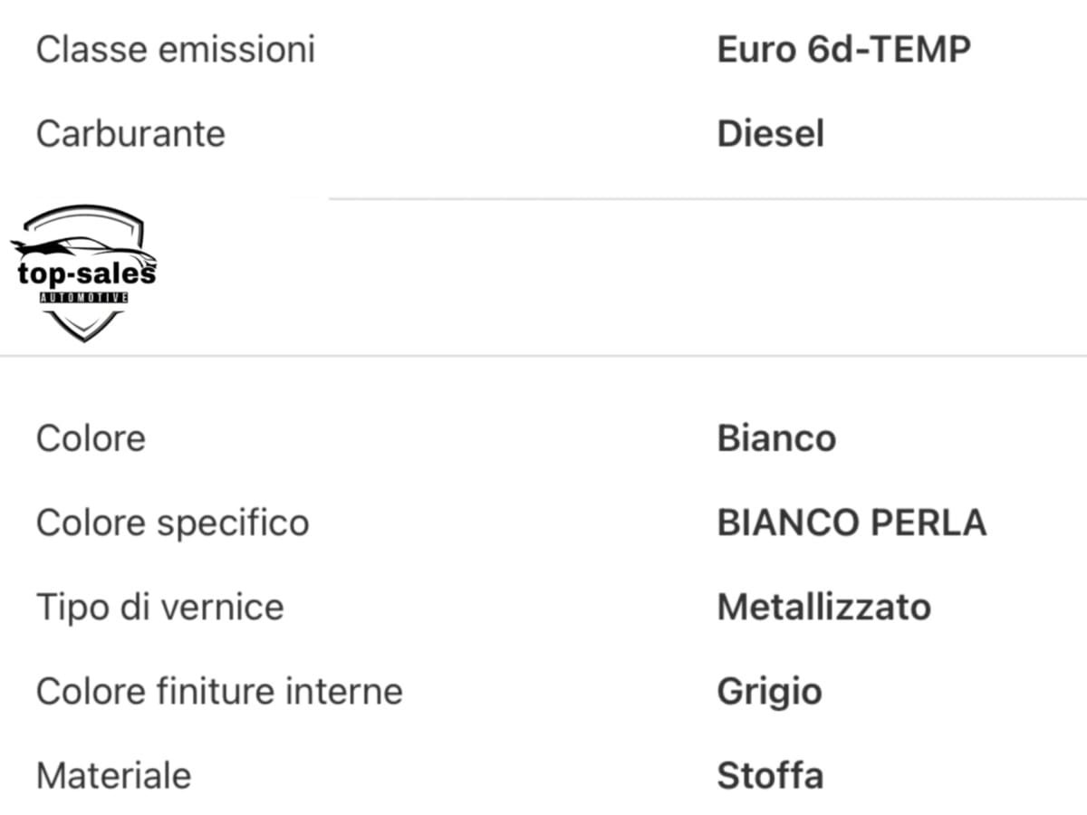Click the bold 'top-sales' logo text
The height and width of the screenshot is (815, 1087).
[86, 273]
